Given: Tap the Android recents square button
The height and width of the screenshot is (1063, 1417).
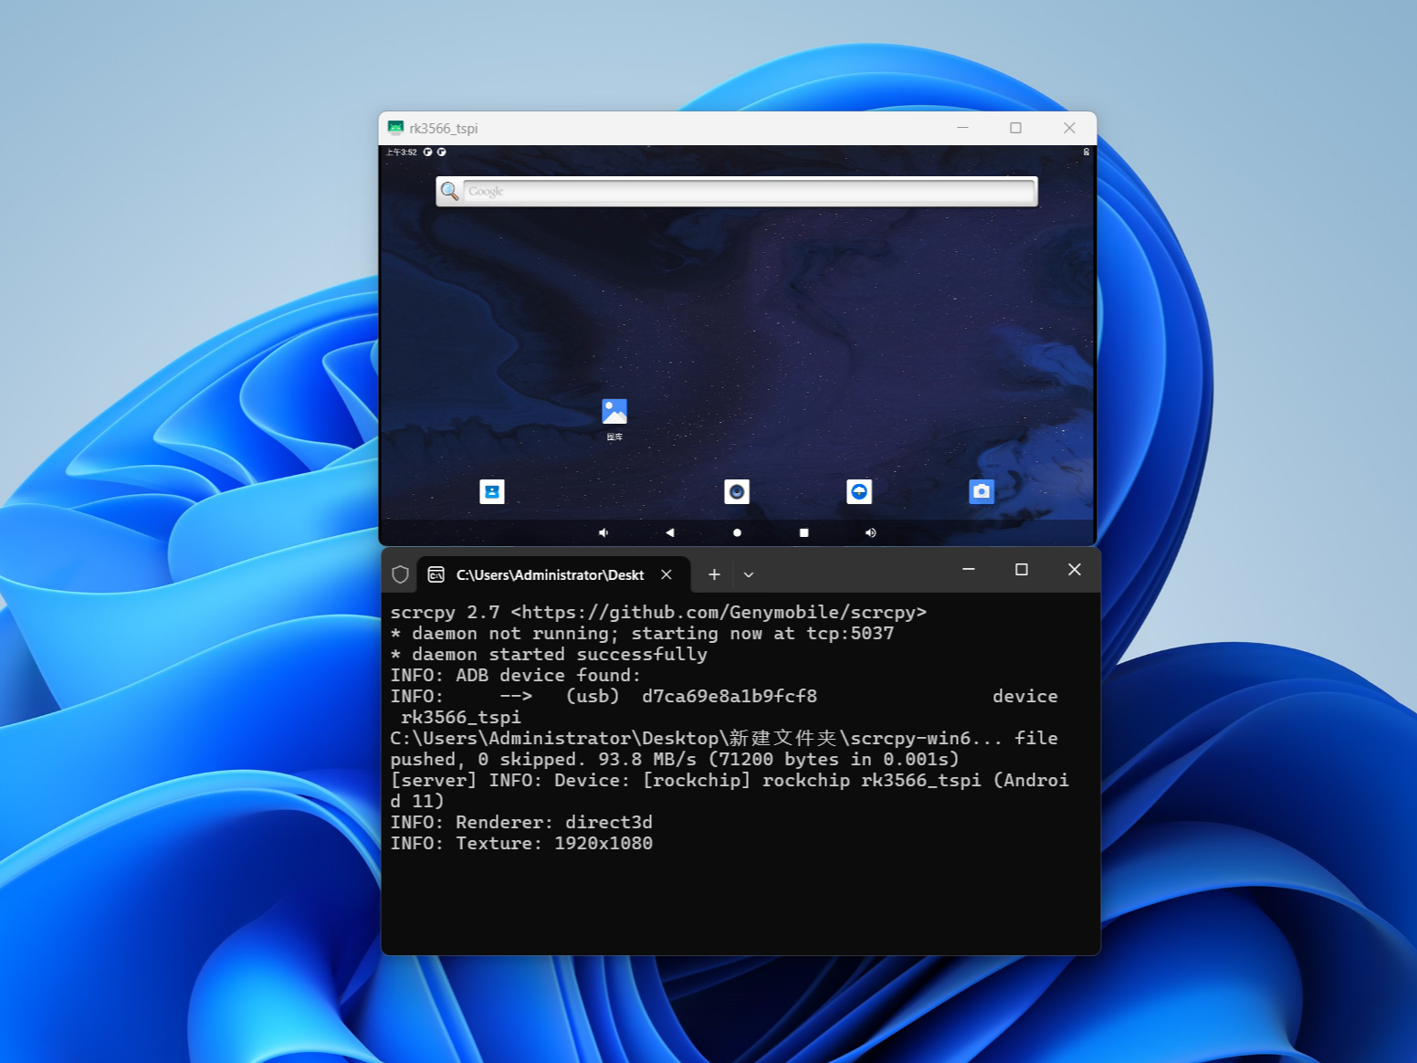Looking at the screenshot, I should 803,532.
